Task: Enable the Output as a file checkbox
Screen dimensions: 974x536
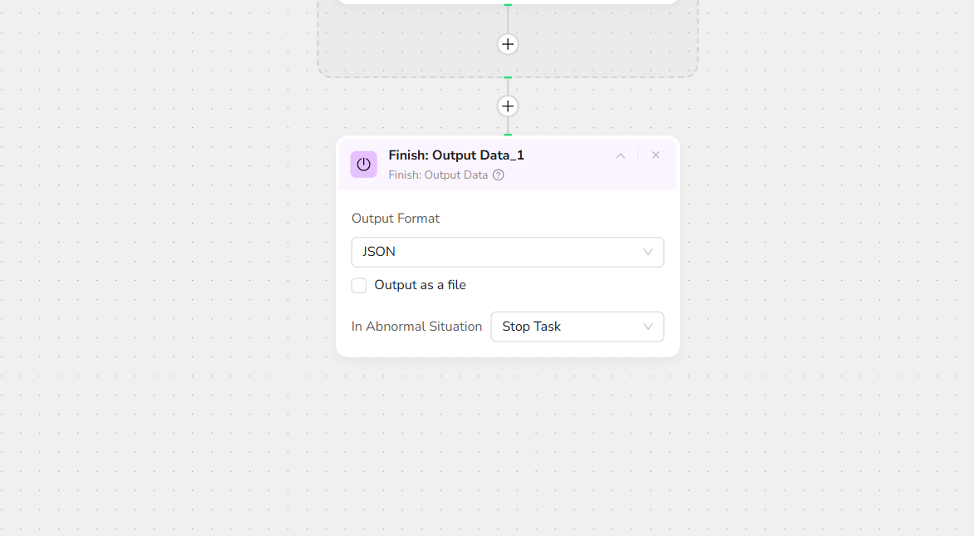Action: pyautogui.click(x=359, y=286)
